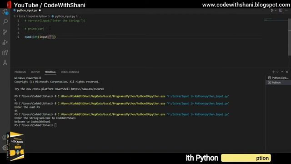Viewport: 291px width, 164px height.
Task: Open the terminal launch profile dropdown
Action: point(277,72)
